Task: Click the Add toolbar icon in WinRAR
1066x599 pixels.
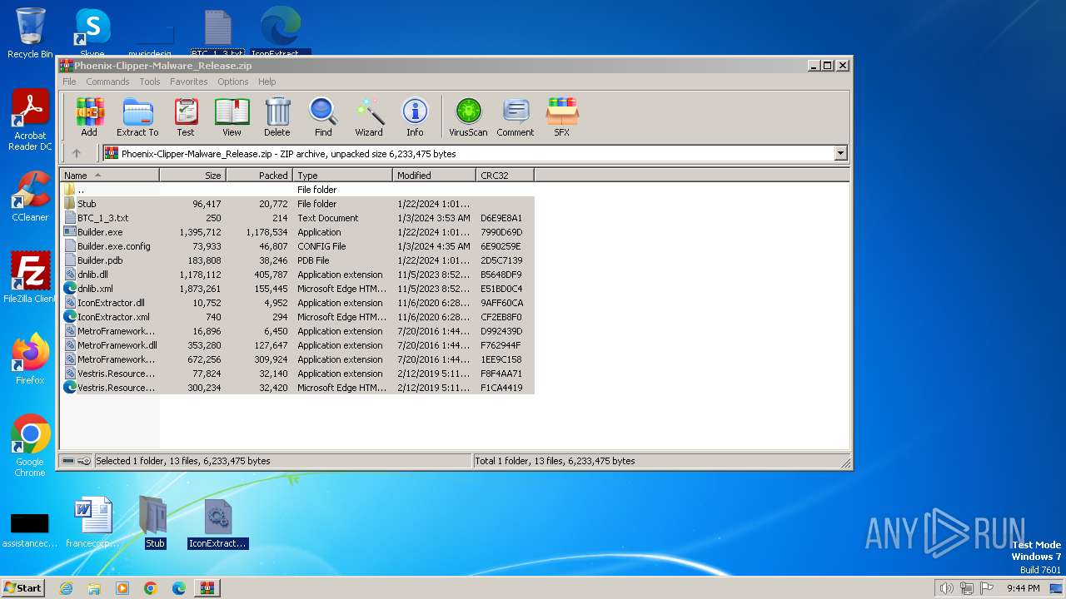Action: pyautogui.click(x=89, y=117)
